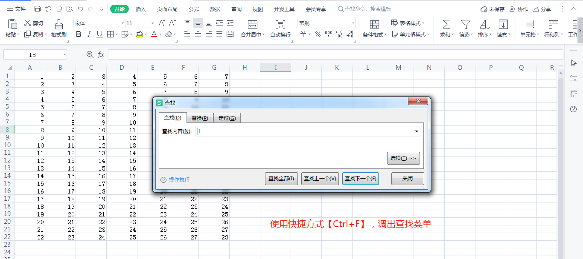Click the formula bar input area
The image size is (583, 259).
335,54
